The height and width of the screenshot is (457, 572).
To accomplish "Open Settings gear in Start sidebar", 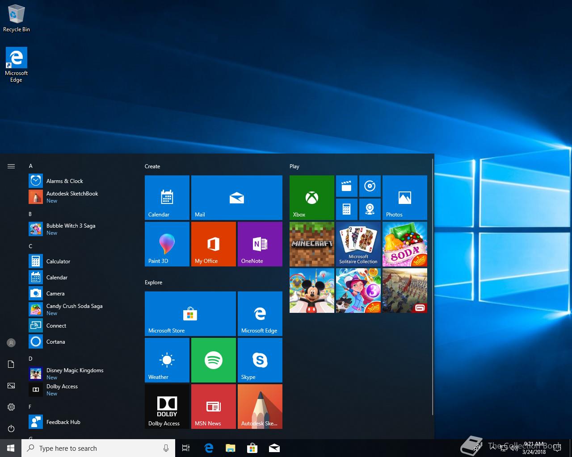I will (x=11, y=407).
